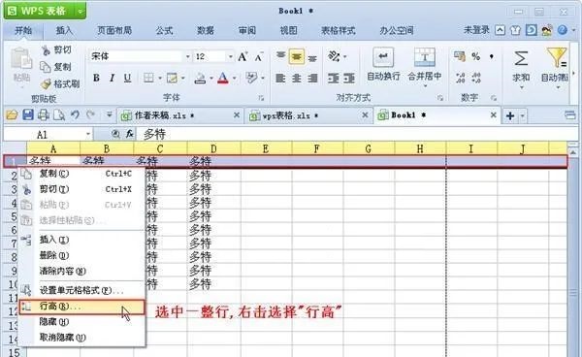Click the save floppy disk icon

(x=28, y=115)
